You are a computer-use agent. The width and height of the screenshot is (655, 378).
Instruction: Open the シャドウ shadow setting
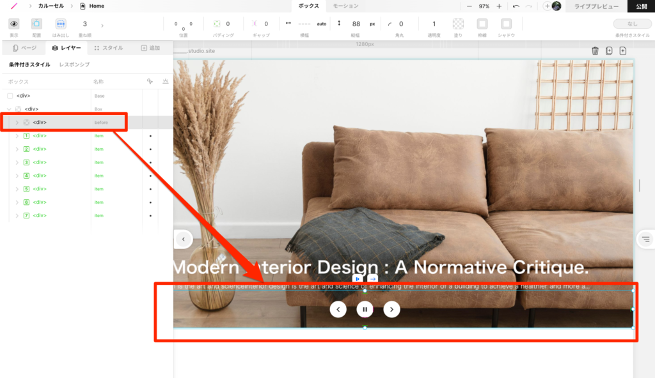[x=507, y=24]
